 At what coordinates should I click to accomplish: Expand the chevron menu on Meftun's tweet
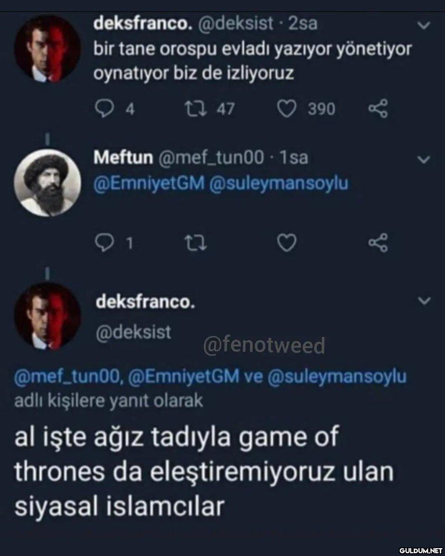pos(423,159)
